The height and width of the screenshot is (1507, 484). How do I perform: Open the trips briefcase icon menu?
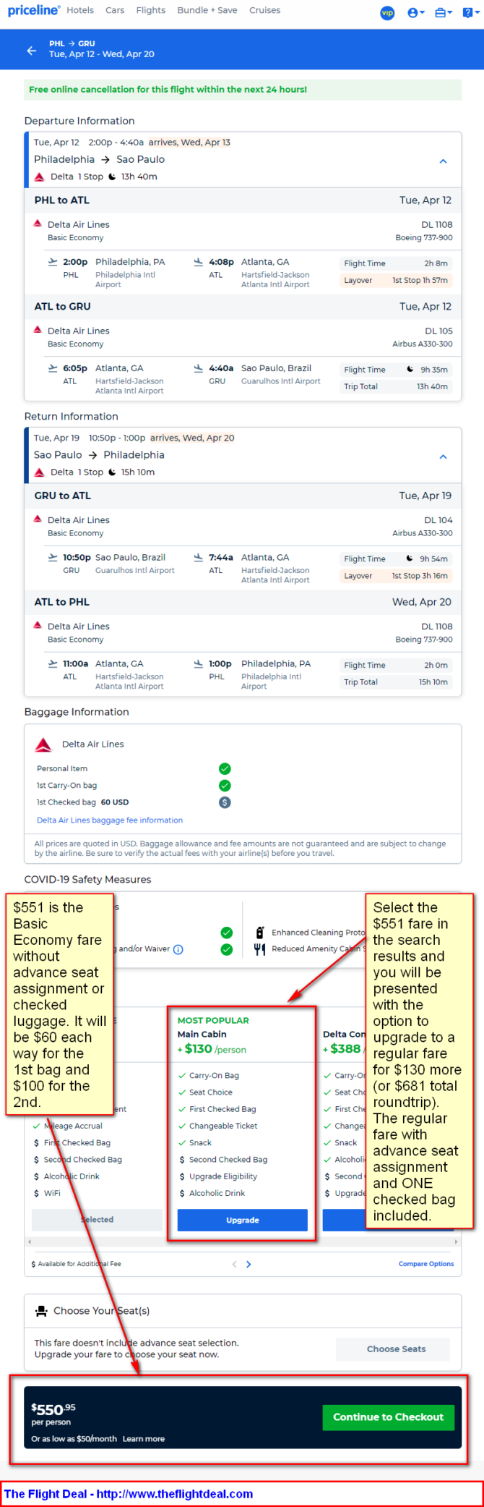point(444,13)
